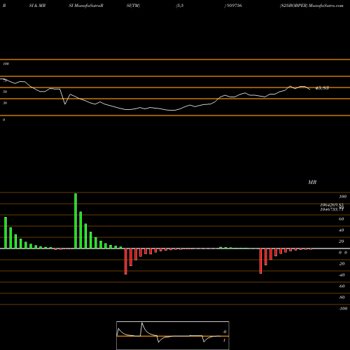Click the MR axis label '20'
The width and height of the screenshot is (350, 350).
(x=341, y=241)
